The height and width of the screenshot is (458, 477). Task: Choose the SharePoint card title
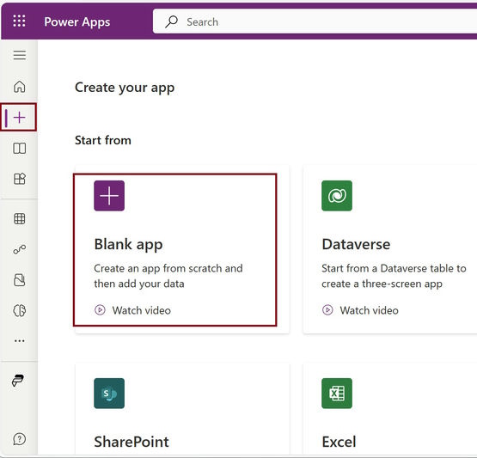131,442
